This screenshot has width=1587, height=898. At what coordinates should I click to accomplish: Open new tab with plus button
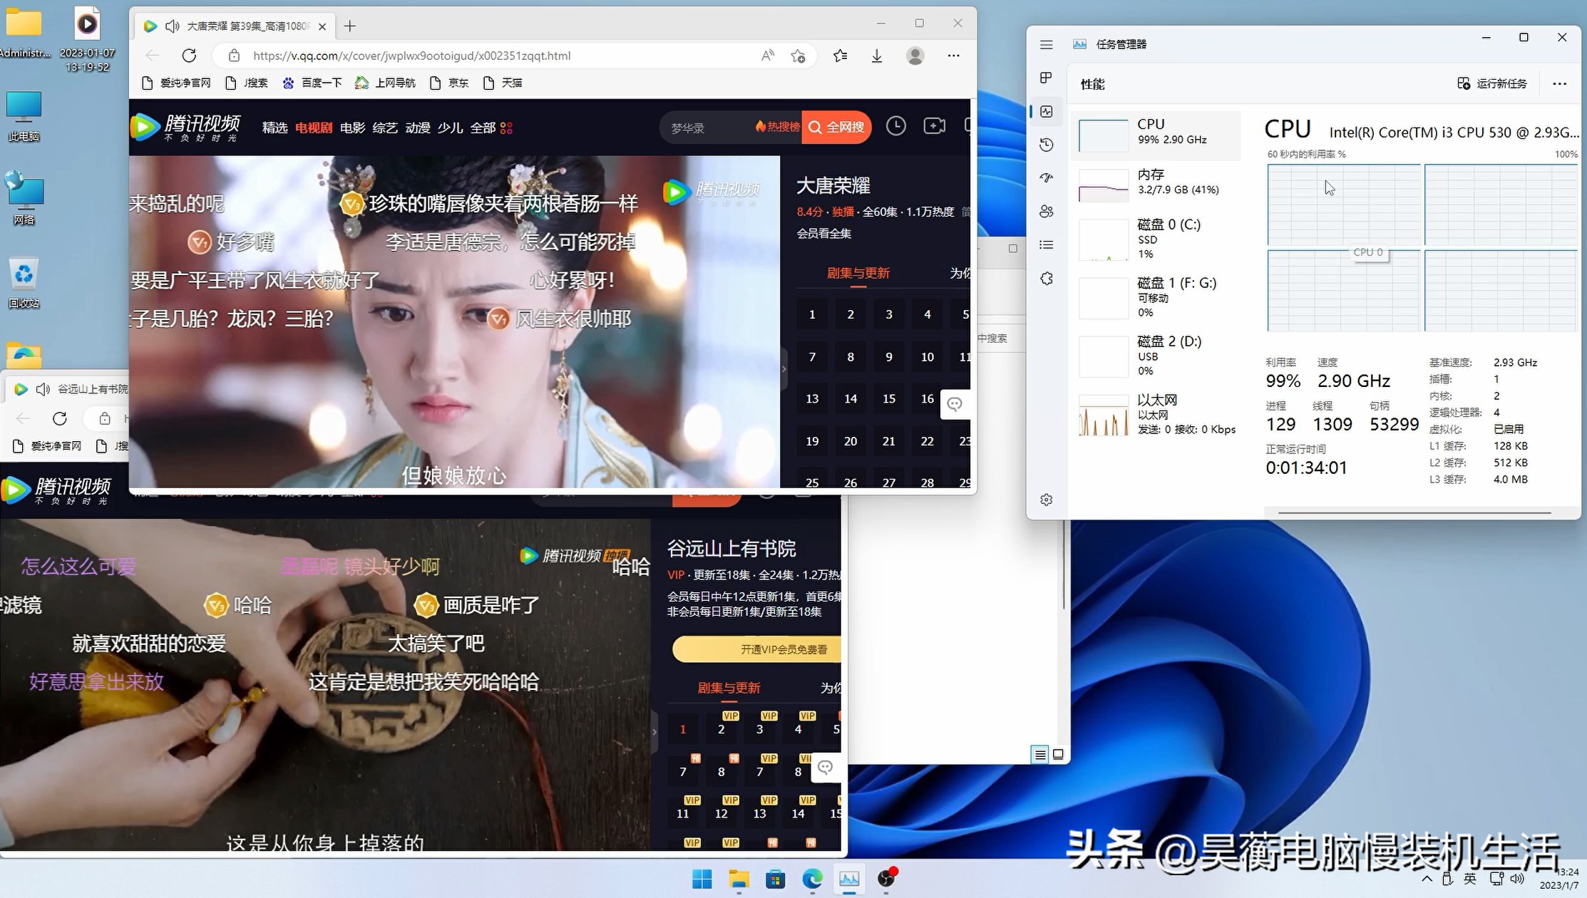(x=349, y=26)
